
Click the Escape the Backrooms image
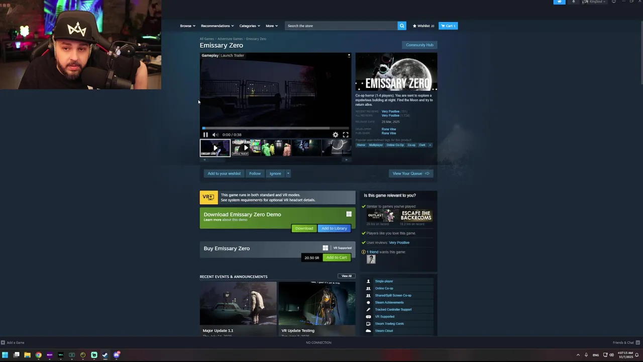(x=416, y=216)
